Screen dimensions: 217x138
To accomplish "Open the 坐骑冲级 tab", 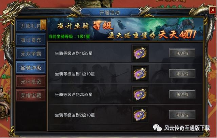I will point(31,68).
